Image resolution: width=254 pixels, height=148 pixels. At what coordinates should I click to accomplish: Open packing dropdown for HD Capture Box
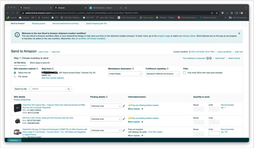(x=106, y=106)
